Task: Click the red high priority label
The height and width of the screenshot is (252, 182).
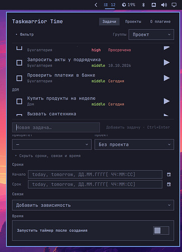Action: pyautogui.click(x=96, y=50)
